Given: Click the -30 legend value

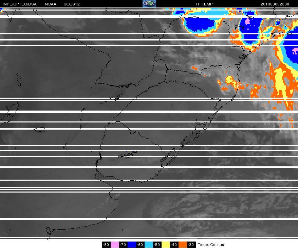Looking at the screenshot, I should tap(191, 245).
